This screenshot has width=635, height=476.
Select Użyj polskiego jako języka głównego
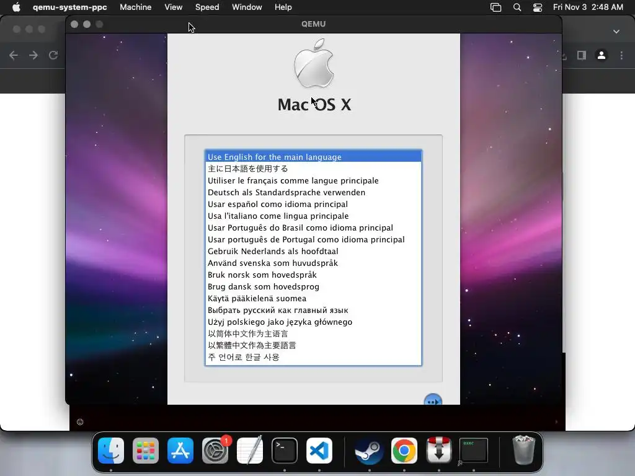coord(313,322)
